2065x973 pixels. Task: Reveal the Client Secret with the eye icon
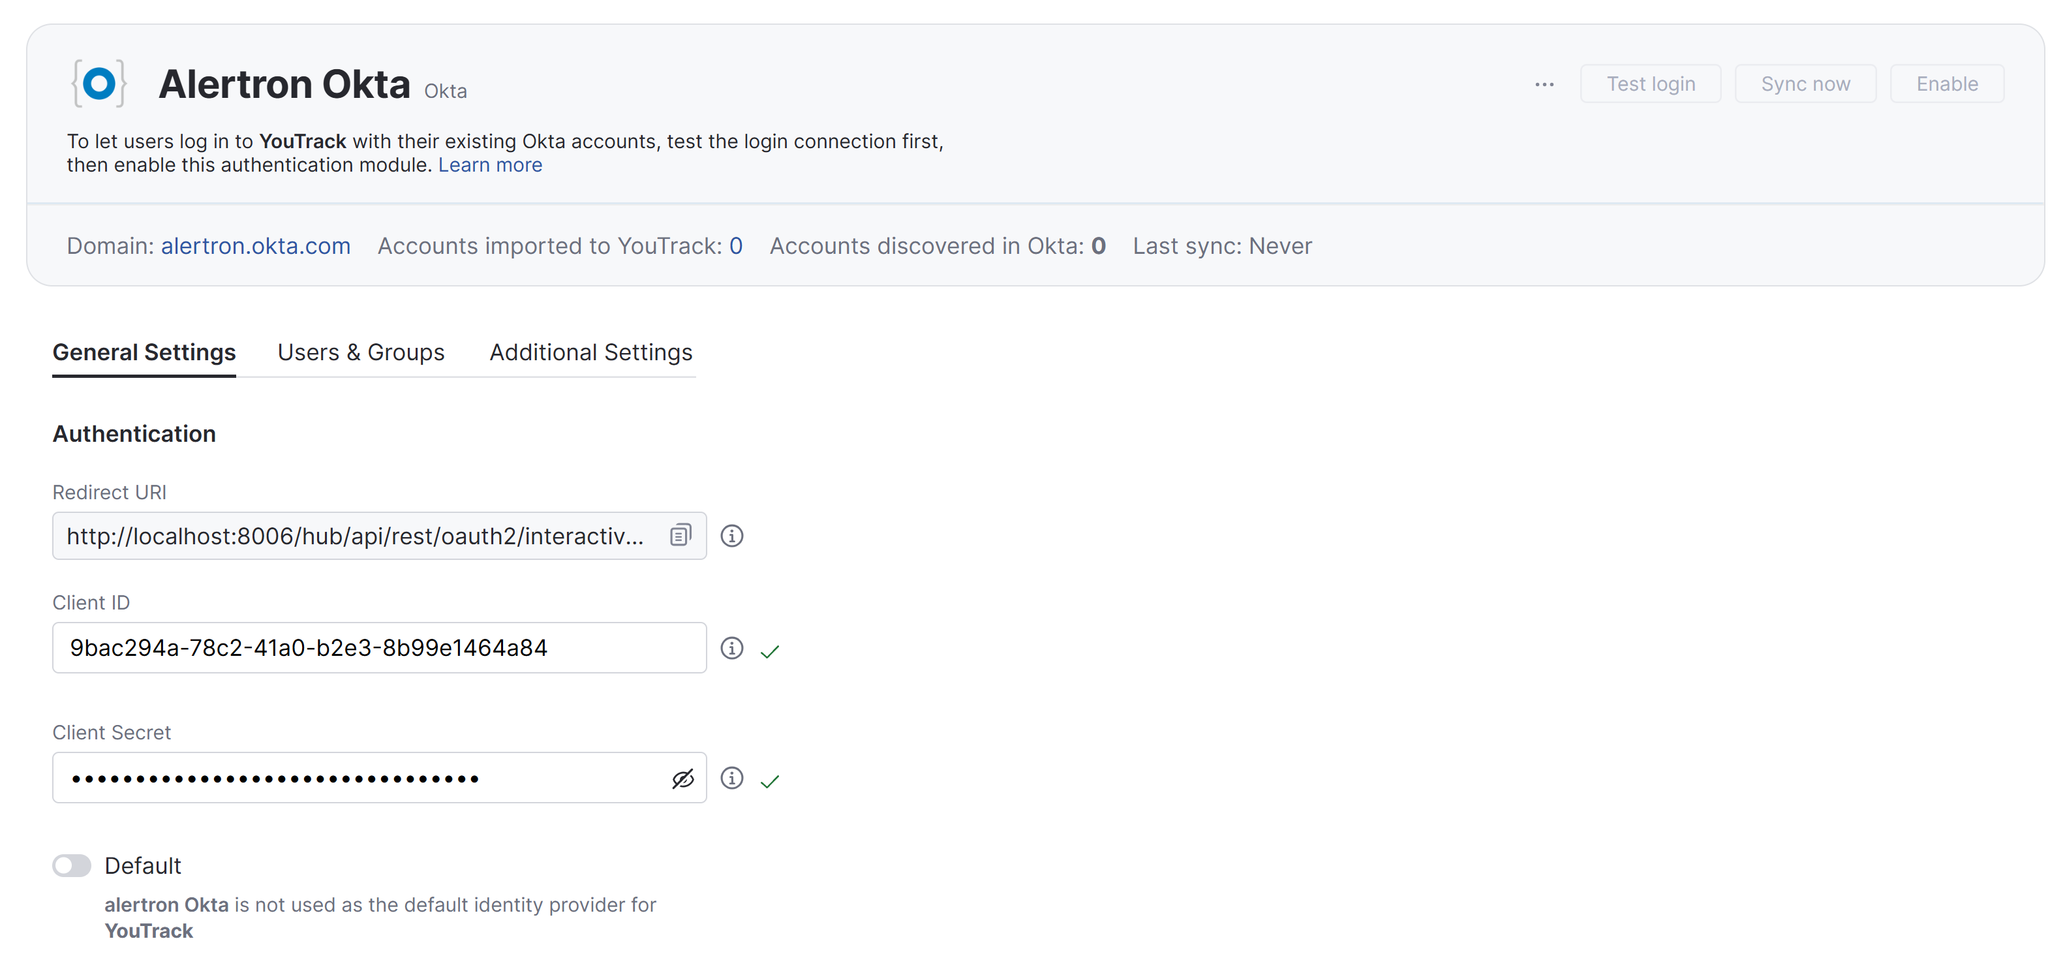(682, 777)
